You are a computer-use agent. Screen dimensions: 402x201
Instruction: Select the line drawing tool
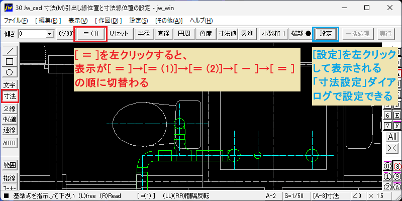point(10,51)
